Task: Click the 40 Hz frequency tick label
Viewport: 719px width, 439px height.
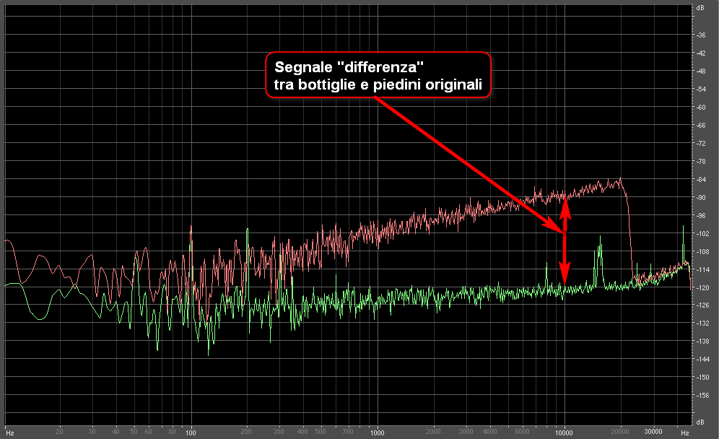Action: coord(116,432)
